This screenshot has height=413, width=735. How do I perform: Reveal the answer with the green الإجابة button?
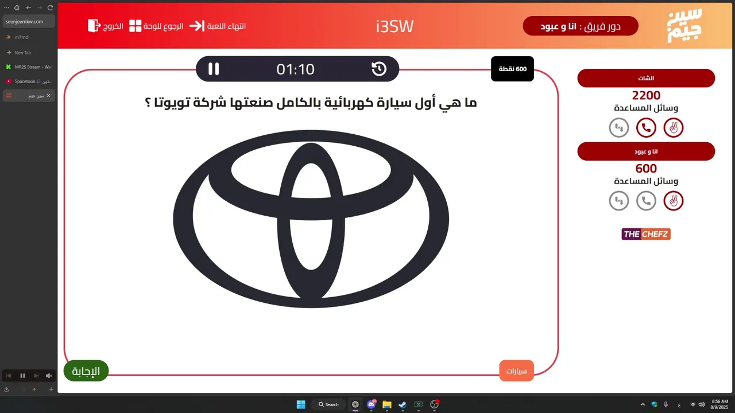click(x=86, y=371)
